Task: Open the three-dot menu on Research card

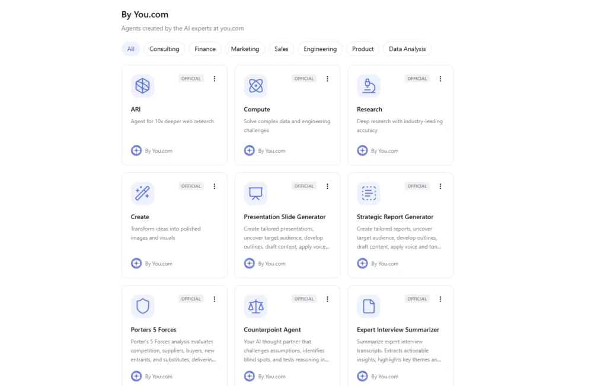Action: 440,79
